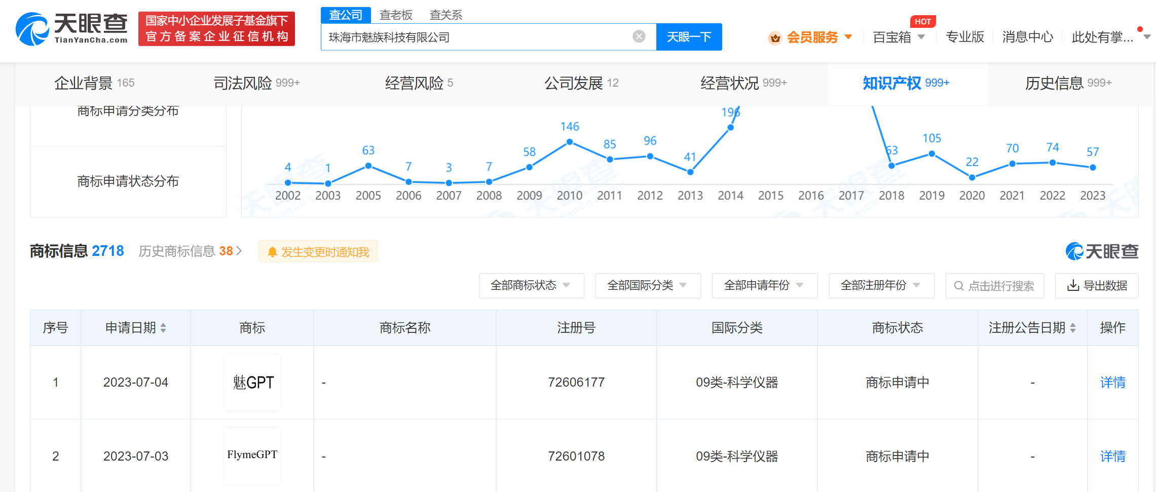The height and width of the screenshot is (492, 1156).
Task: Open the 魅GPT trademark thumbnail
Action: coord(252,382)
